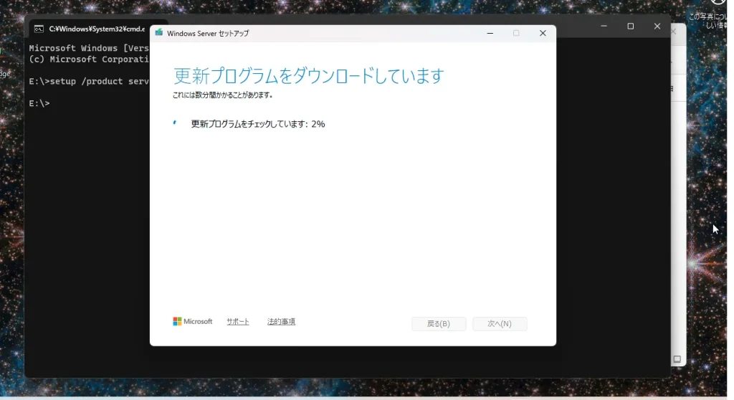This screenshot has width=734, height=400.
Task: Click the 次へ(N) button
Action: 500,323
